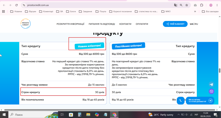The height and width of the screenshot is (118, 221).
Task: Click the address bar URL field
Action: point(99,5)
